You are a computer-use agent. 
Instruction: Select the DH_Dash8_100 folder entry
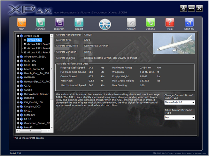click(x=33, y=102)
